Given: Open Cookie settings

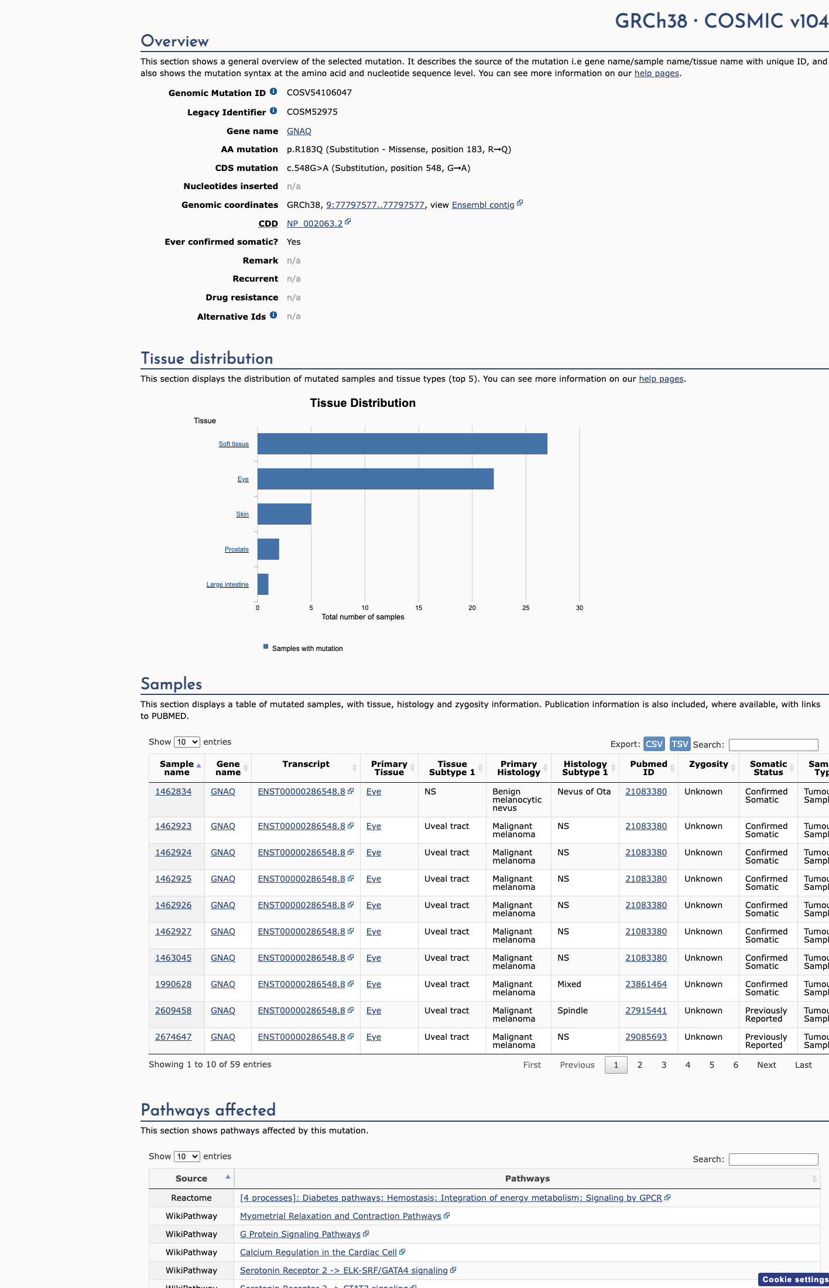Looking at the screenshot, I should pos(794,1279).
